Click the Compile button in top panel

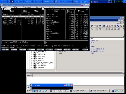tap(28, 2)
